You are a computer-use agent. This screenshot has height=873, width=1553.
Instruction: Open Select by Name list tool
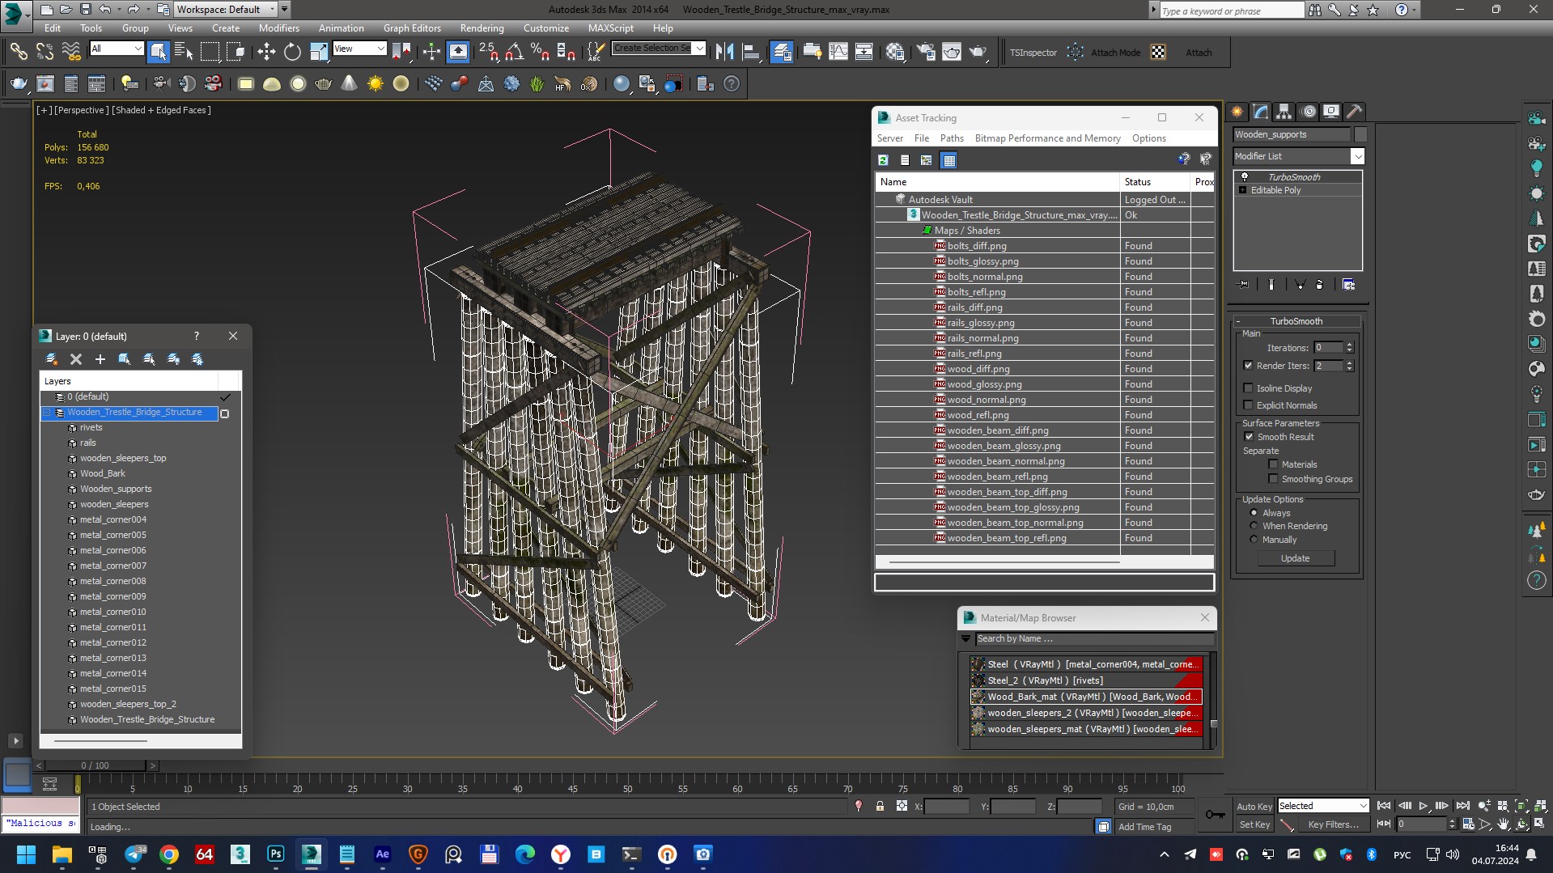(184, 53)
